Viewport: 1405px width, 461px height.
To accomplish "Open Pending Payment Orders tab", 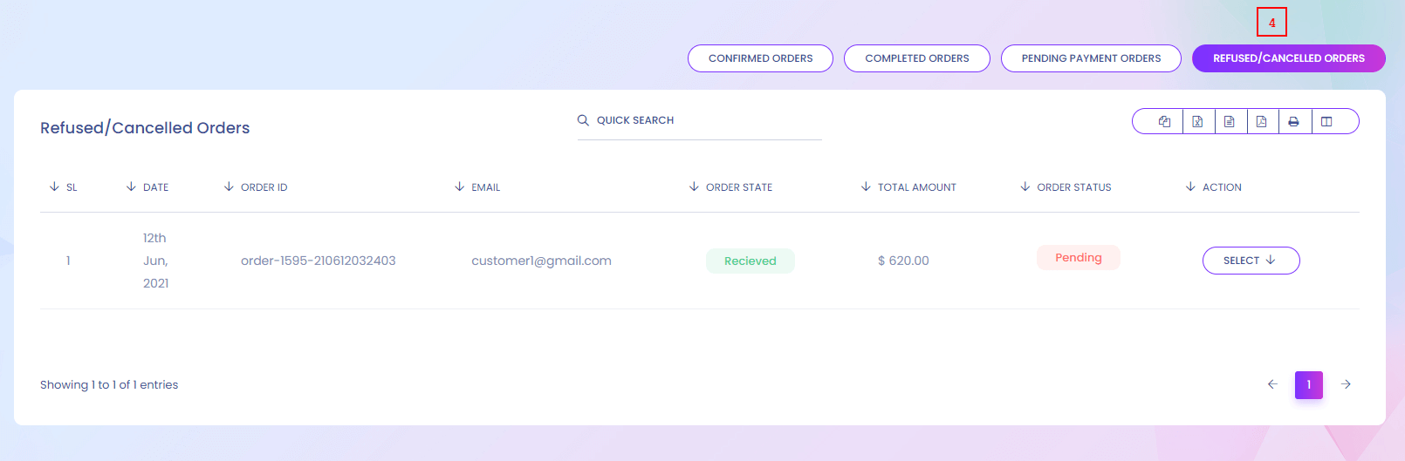I will coord(1091,58).
